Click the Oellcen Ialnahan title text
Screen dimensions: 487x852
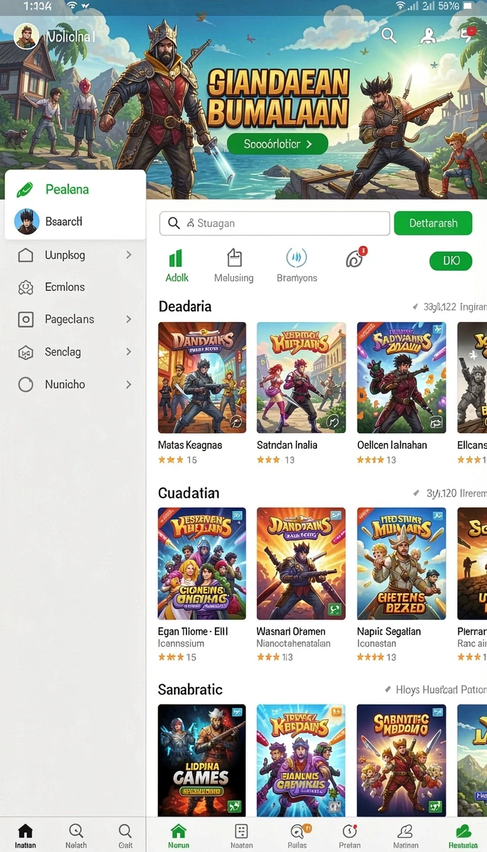pos(393,445)
